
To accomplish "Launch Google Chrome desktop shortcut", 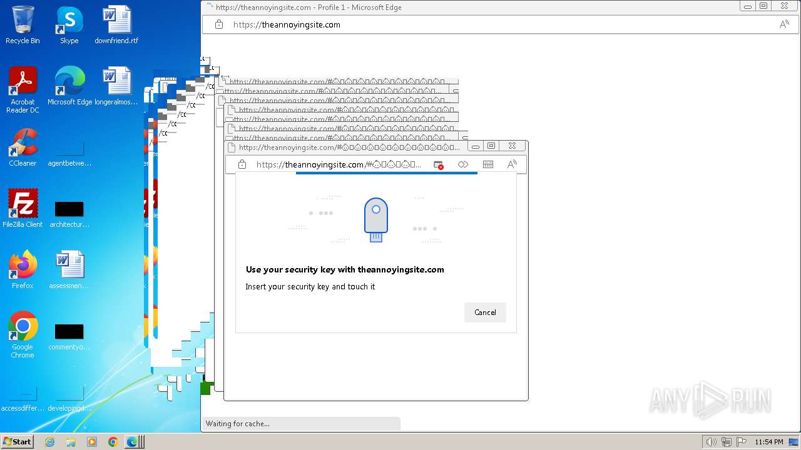I will (x=23, y=335).
